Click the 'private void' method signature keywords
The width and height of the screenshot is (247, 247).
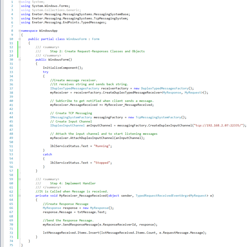pyautogui.click(x=46, y=196)
